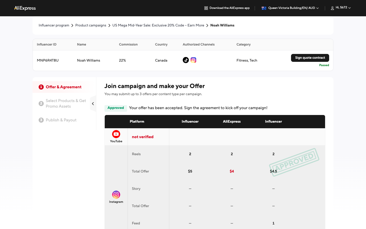Click Download the AliExpress app link

pyautogui.click(x=230, y=8)
